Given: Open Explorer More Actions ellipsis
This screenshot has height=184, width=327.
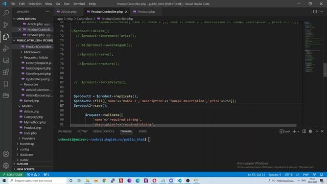Looking at the screenshot, I should coord(48,12).
